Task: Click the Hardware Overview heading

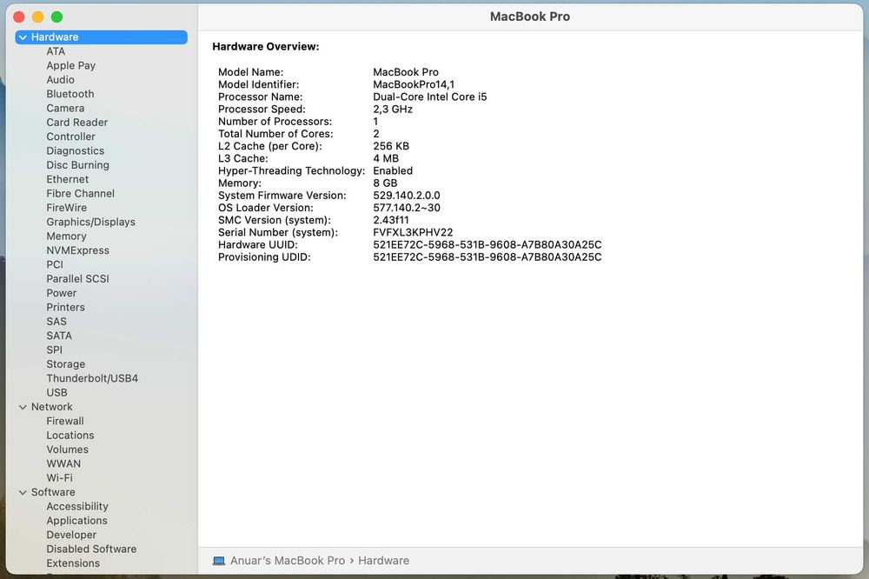Action: (x=265, y=47)
